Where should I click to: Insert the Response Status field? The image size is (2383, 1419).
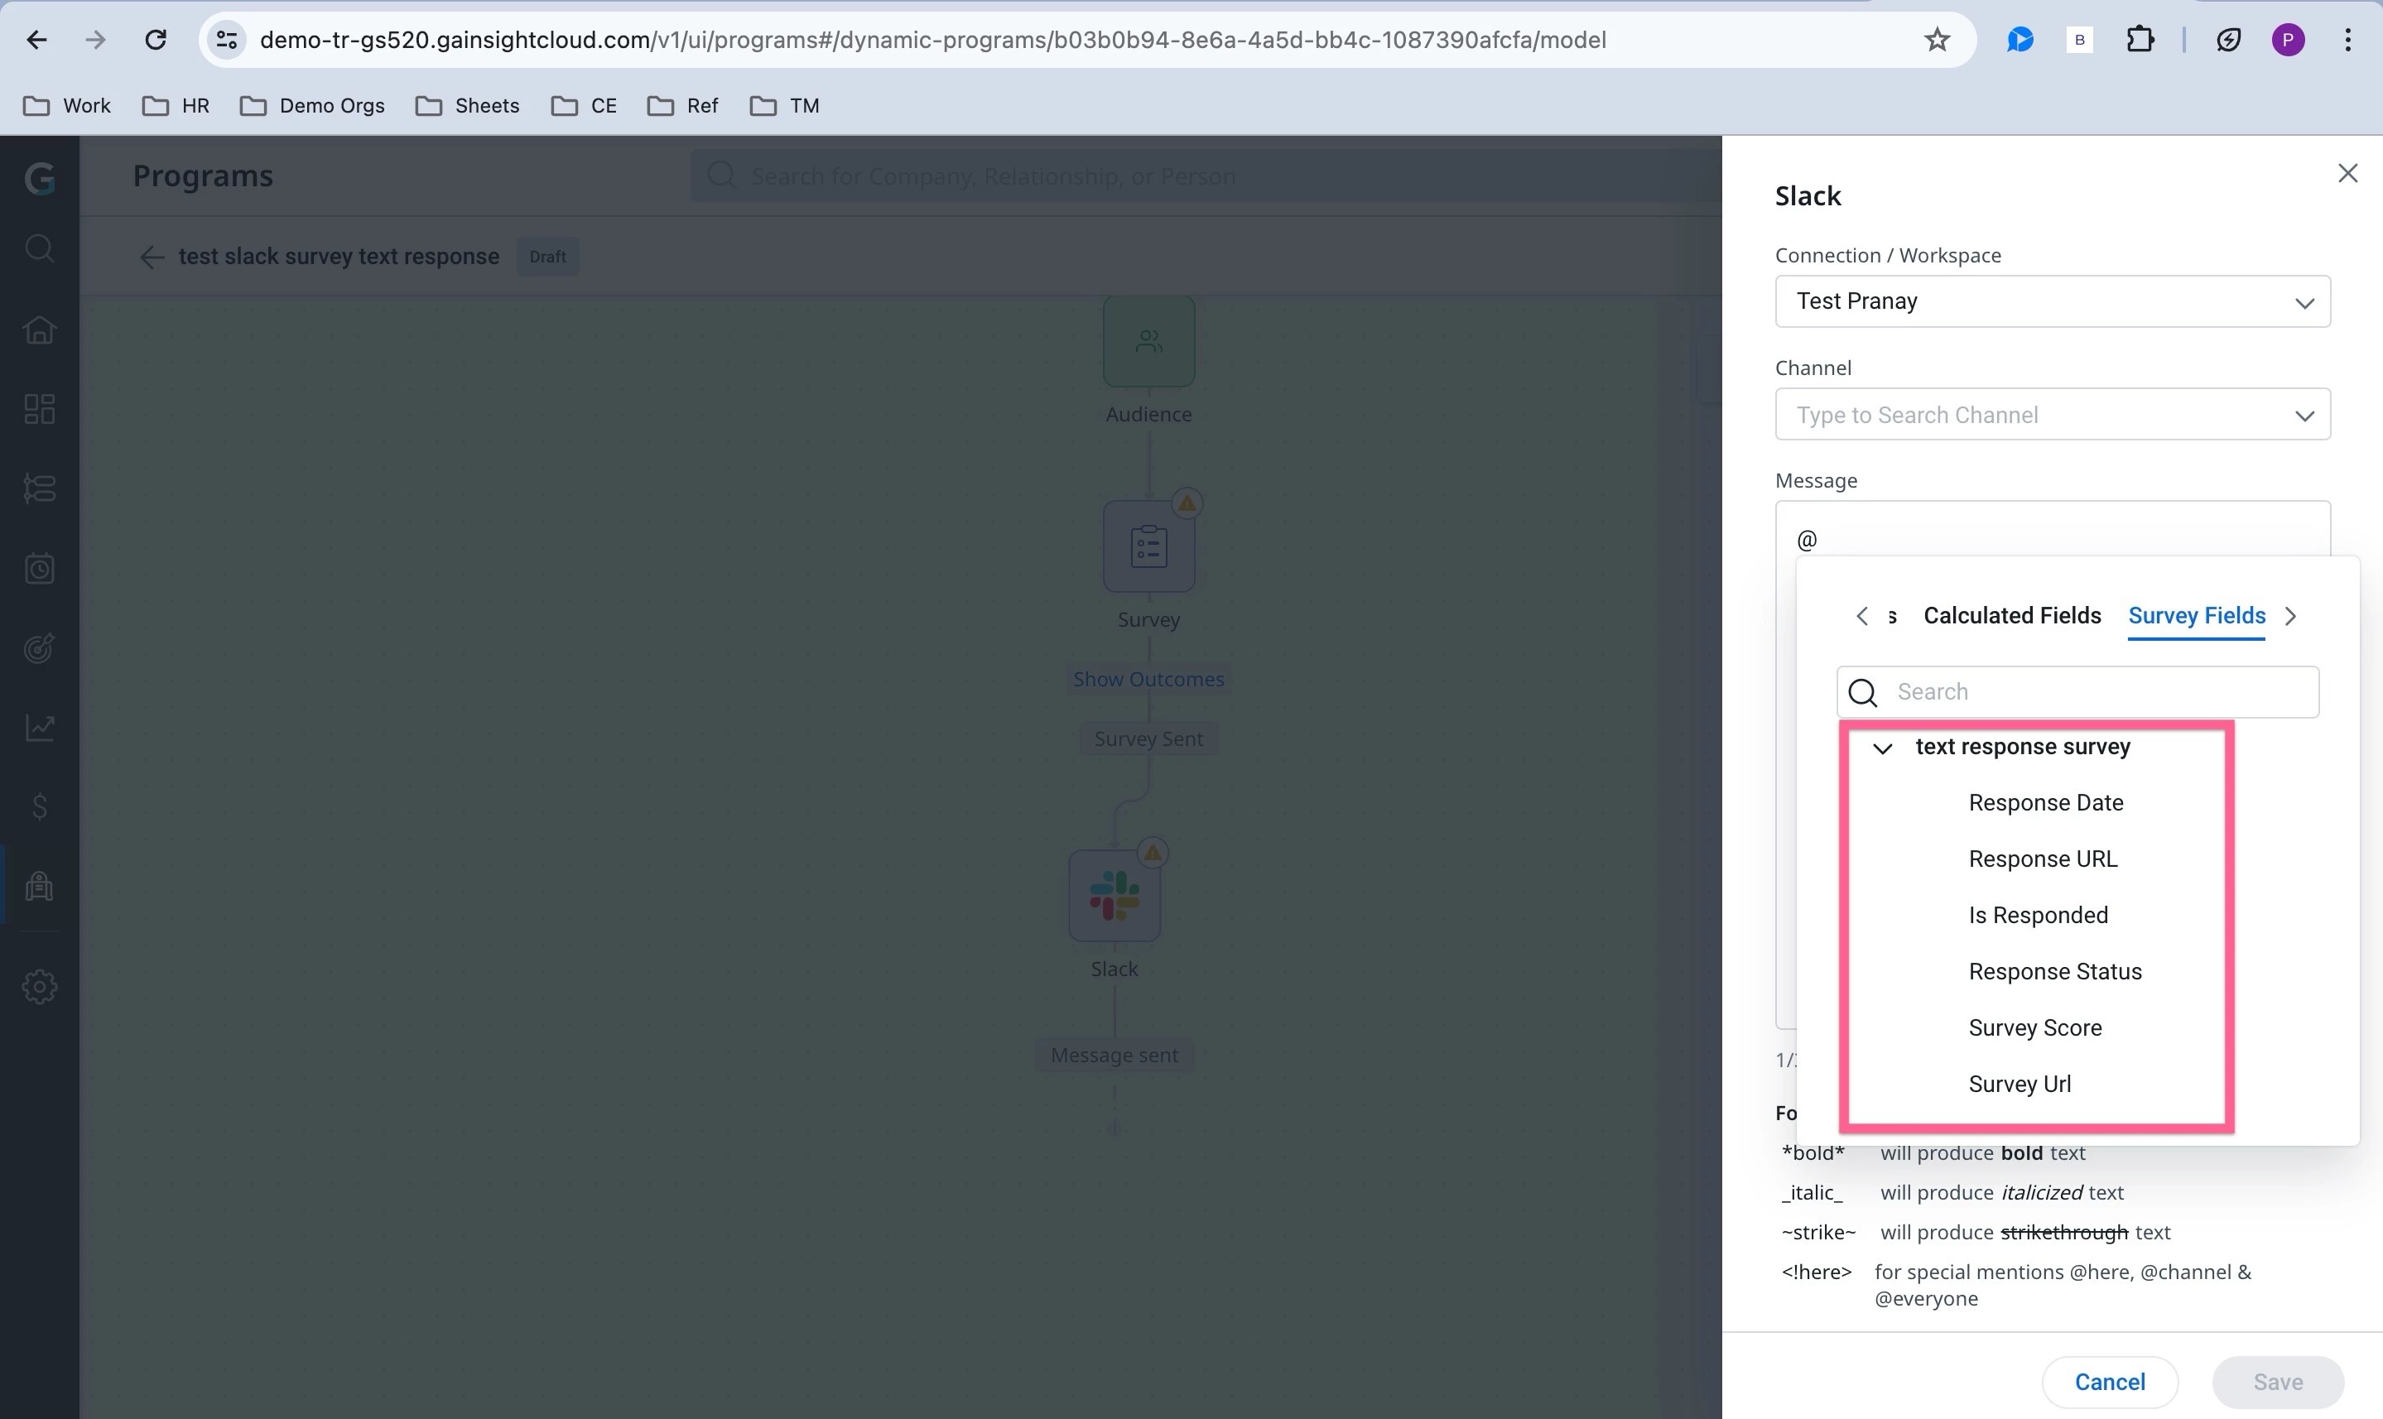click(x=2055, y=971)
